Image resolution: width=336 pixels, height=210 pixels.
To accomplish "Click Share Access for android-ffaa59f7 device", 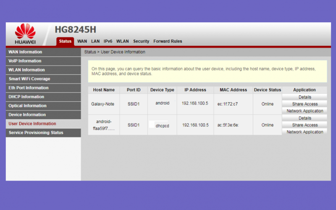I will click(305, 125).
